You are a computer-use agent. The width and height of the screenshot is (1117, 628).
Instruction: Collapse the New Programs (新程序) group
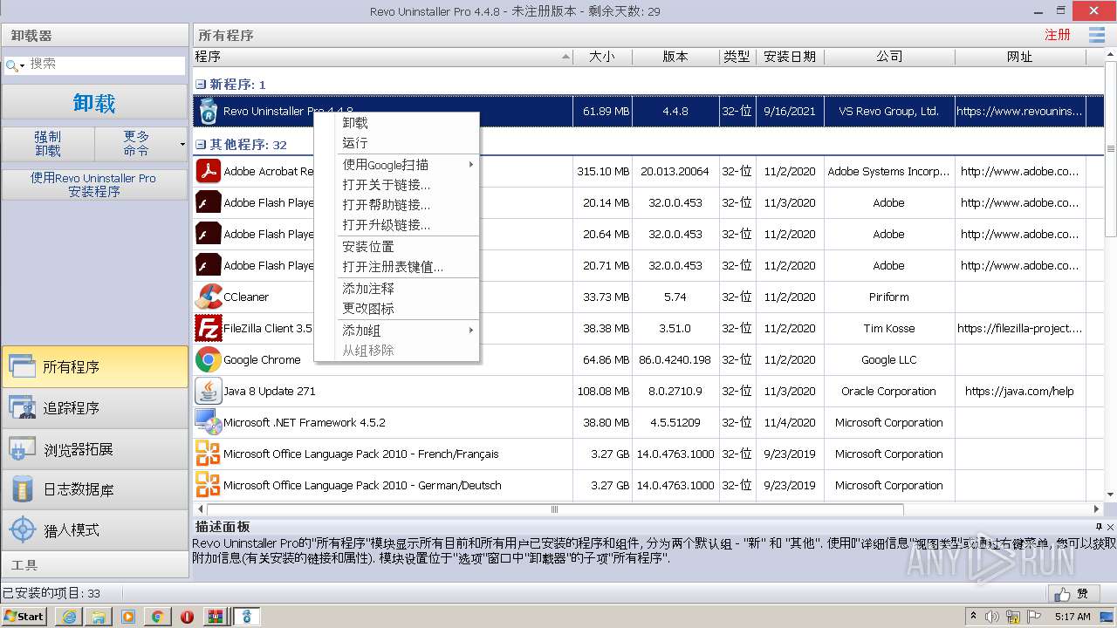pos(200,85)
